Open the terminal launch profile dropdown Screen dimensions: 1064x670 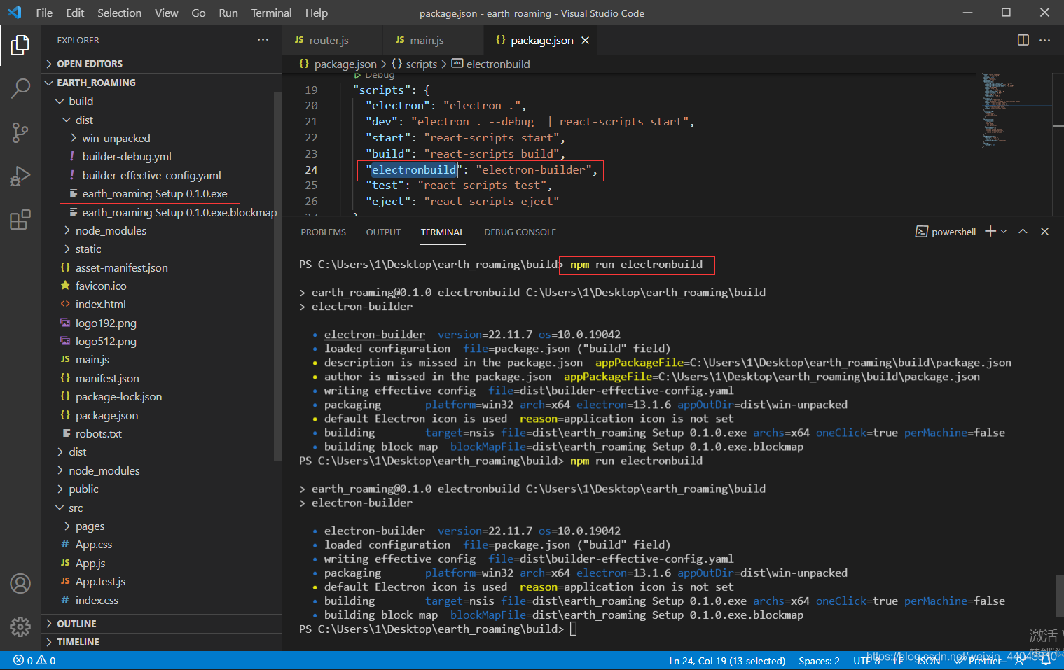point(1004,231)
